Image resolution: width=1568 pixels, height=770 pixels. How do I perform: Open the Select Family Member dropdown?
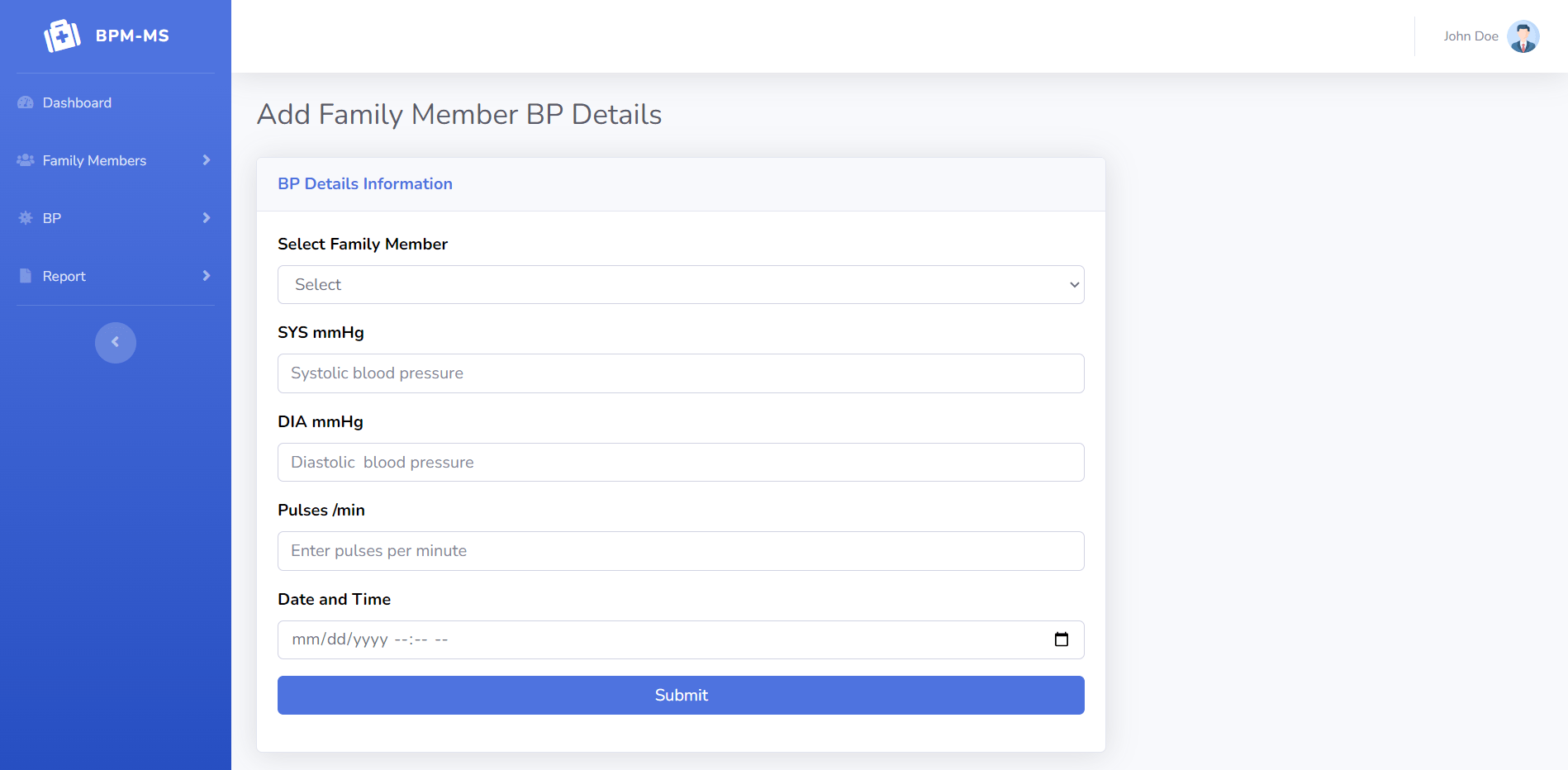[681, 284]
